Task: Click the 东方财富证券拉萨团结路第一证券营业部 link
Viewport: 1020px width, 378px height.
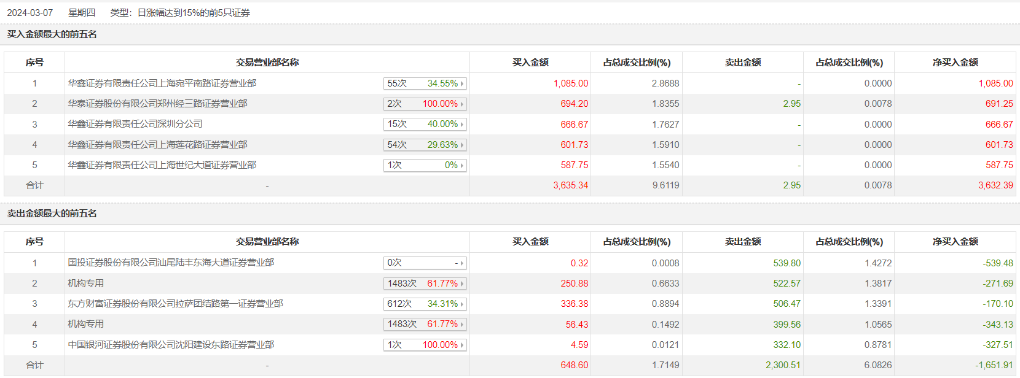Action: tap(175, 304)
